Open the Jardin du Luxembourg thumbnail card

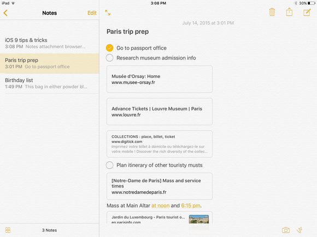(160, 217)
